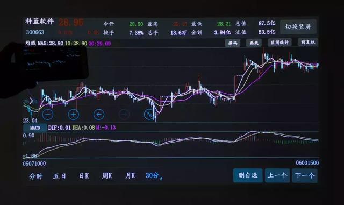Select the stock name 科蓝软件
The image size is (344, 205).
tap(39, 21)
